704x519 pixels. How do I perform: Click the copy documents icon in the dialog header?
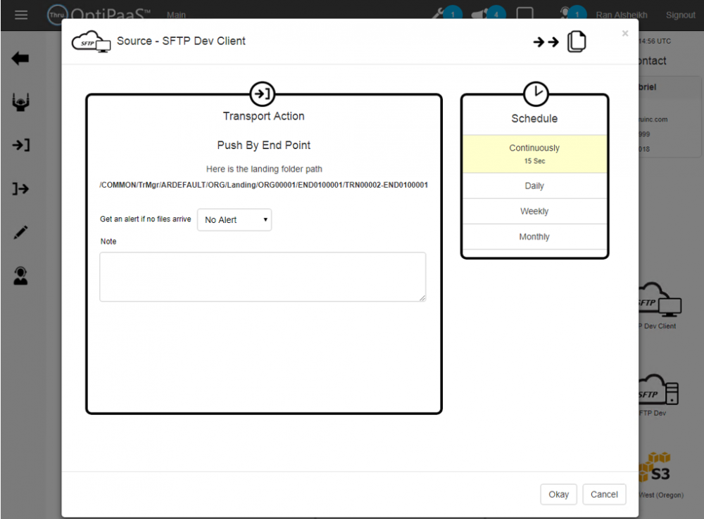click(577, 41)
